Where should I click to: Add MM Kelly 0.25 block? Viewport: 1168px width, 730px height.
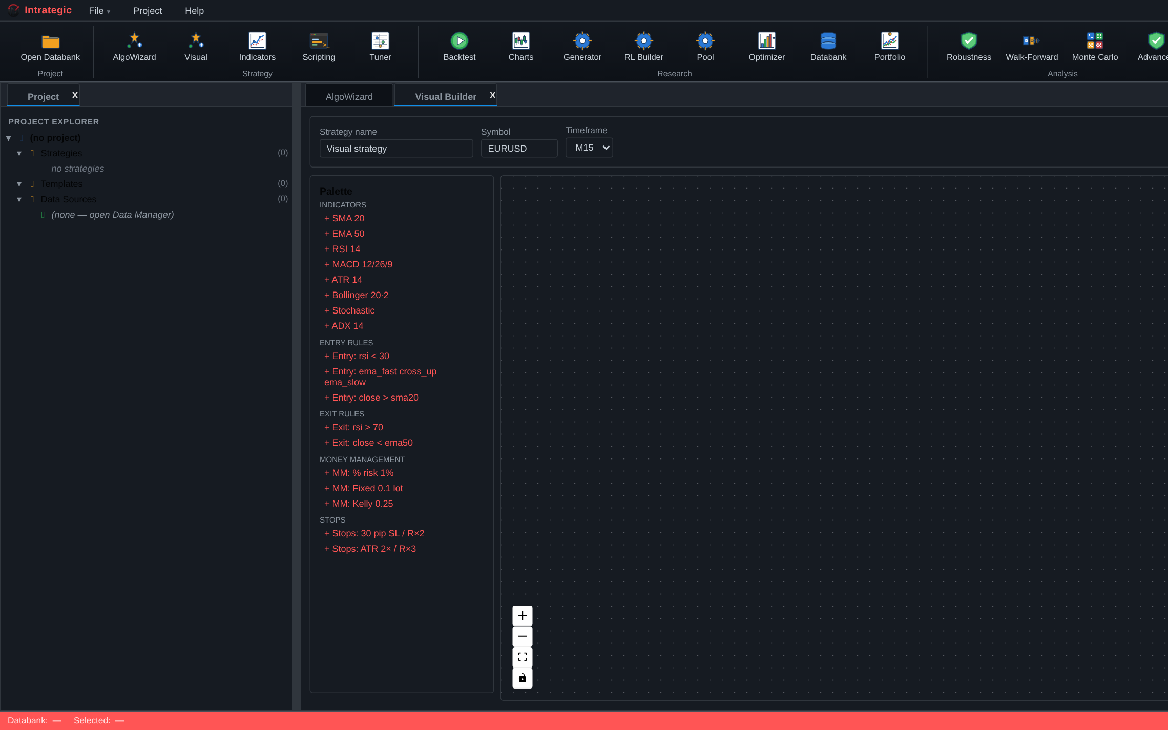coord(359,504)
